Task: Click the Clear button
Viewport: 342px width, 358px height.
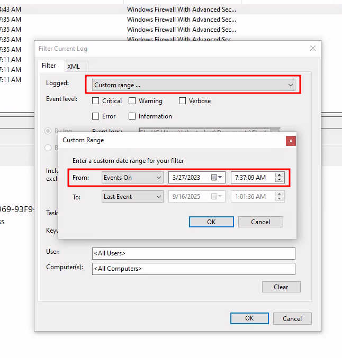Action: tap(281, 287)
